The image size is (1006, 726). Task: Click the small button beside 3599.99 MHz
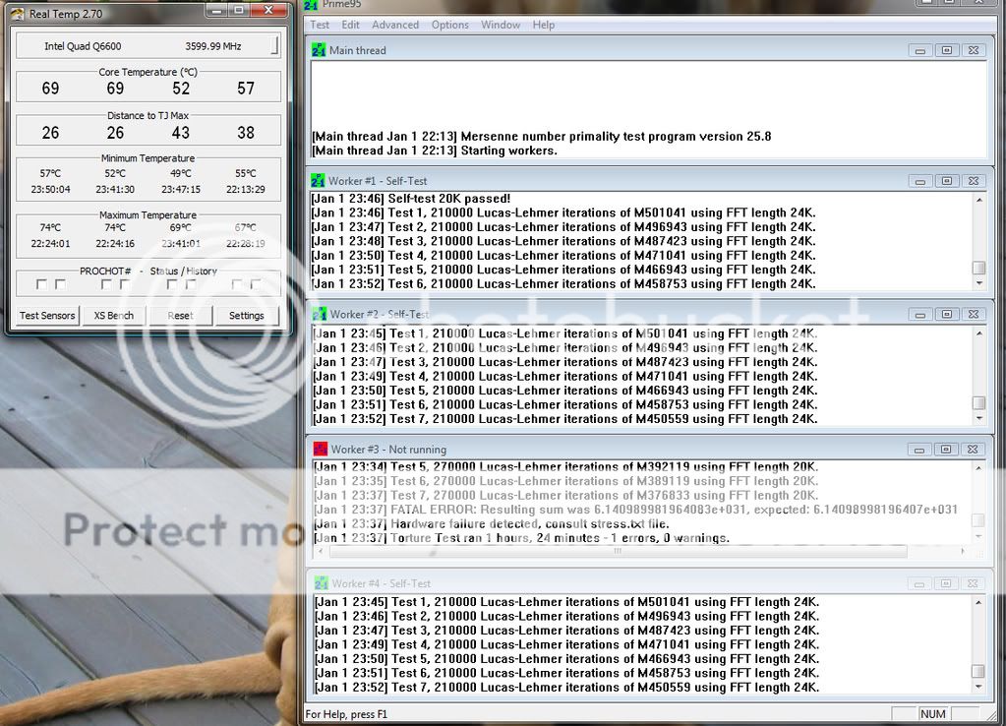click(x=275, y=45)
